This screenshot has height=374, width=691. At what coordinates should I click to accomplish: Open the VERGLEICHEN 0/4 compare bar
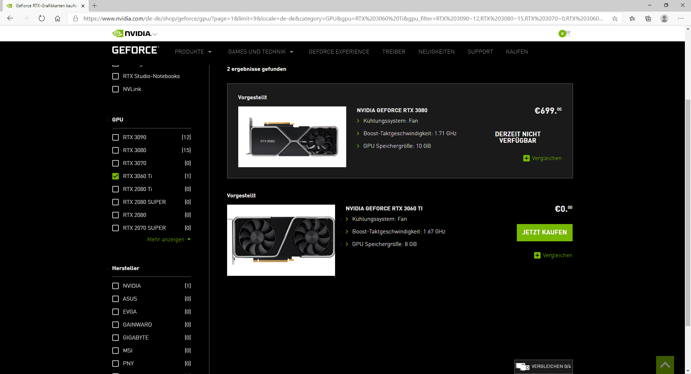click(x=543, y=366)
